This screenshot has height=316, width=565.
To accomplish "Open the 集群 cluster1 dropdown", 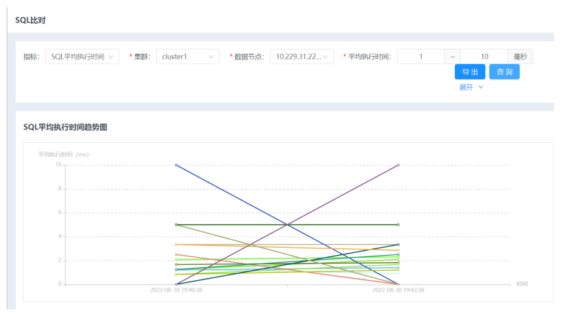I will [x=187, y=57].
